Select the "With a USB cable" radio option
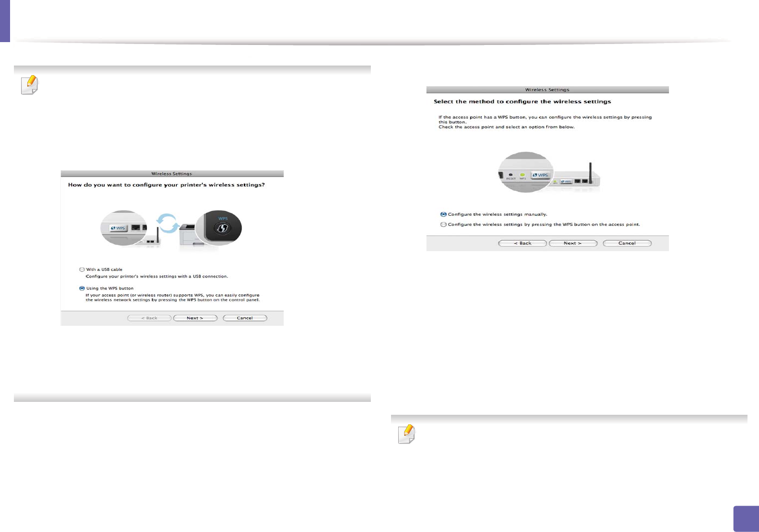The height and width of the screenshot is (532, 759). (x=82, y=269)
